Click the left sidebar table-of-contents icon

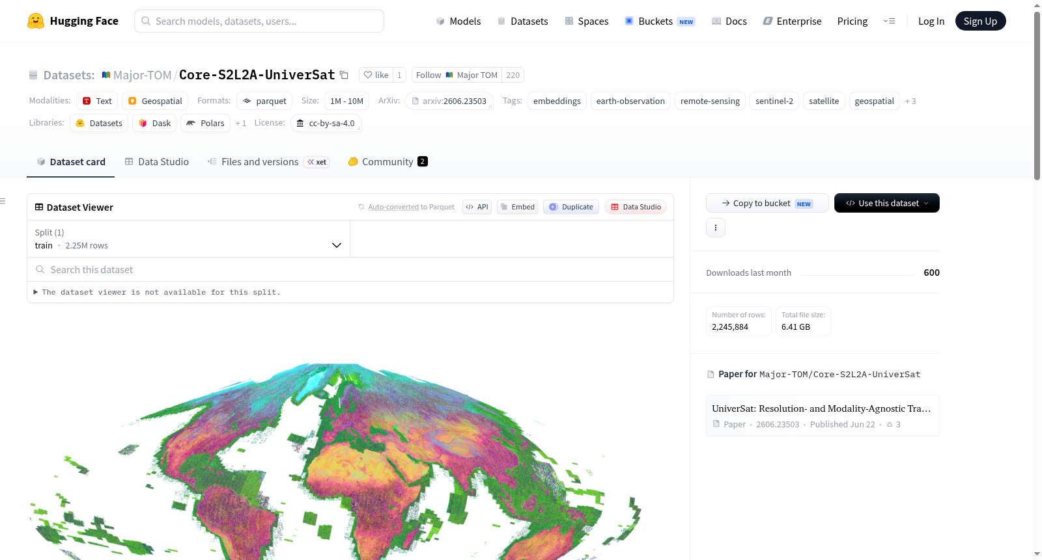coord(3,201)
